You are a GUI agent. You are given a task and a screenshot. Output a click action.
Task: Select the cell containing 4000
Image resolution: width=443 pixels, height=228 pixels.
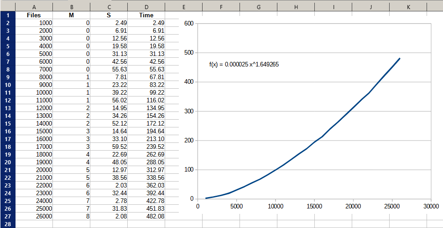(x=34, y=46)
